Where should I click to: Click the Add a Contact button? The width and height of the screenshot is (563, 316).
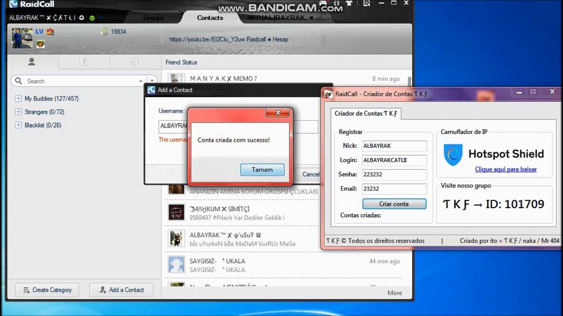pyautogui.click(x=121, y=290)
